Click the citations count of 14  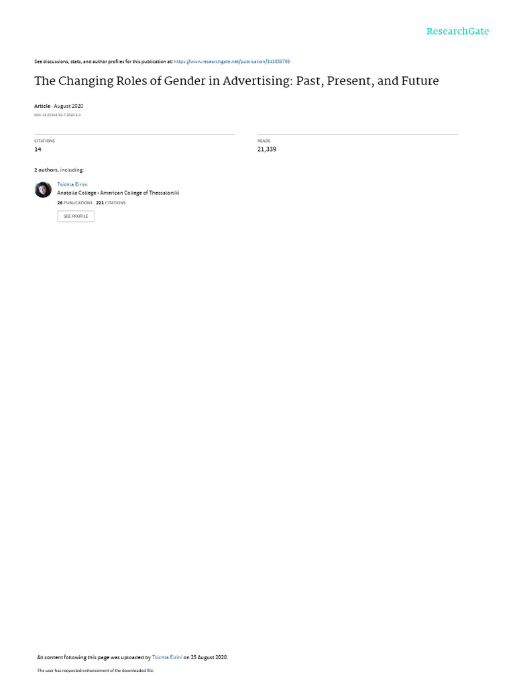pyautogui.click(x=38, y=149)
